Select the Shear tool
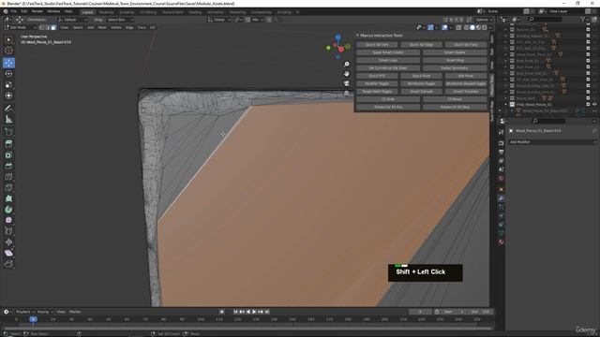The width and height of the screenshot is (600, 337). click(x=8, y=253)
